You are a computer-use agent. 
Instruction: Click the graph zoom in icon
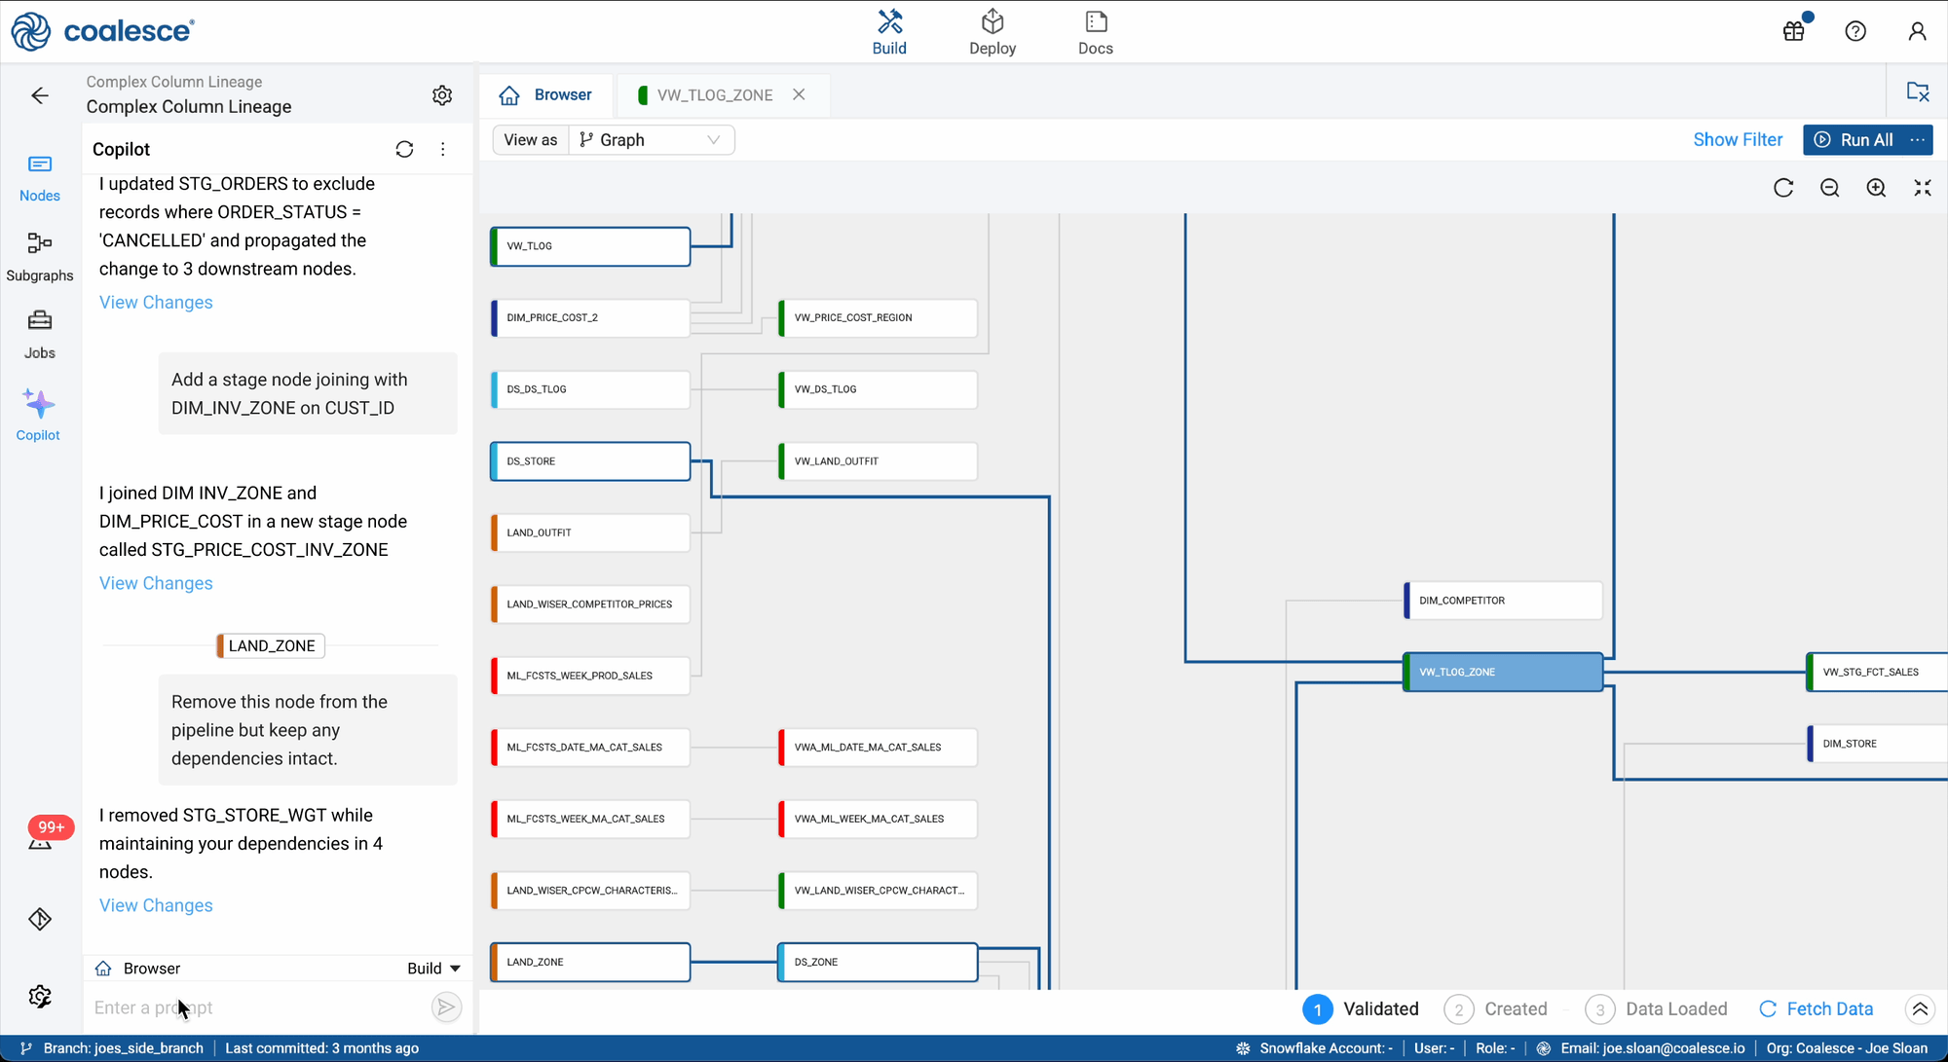[x=1876, y=188]
